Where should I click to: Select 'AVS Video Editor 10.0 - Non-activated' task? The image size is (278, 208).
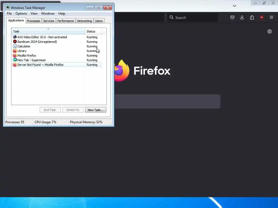coord(57,37)
